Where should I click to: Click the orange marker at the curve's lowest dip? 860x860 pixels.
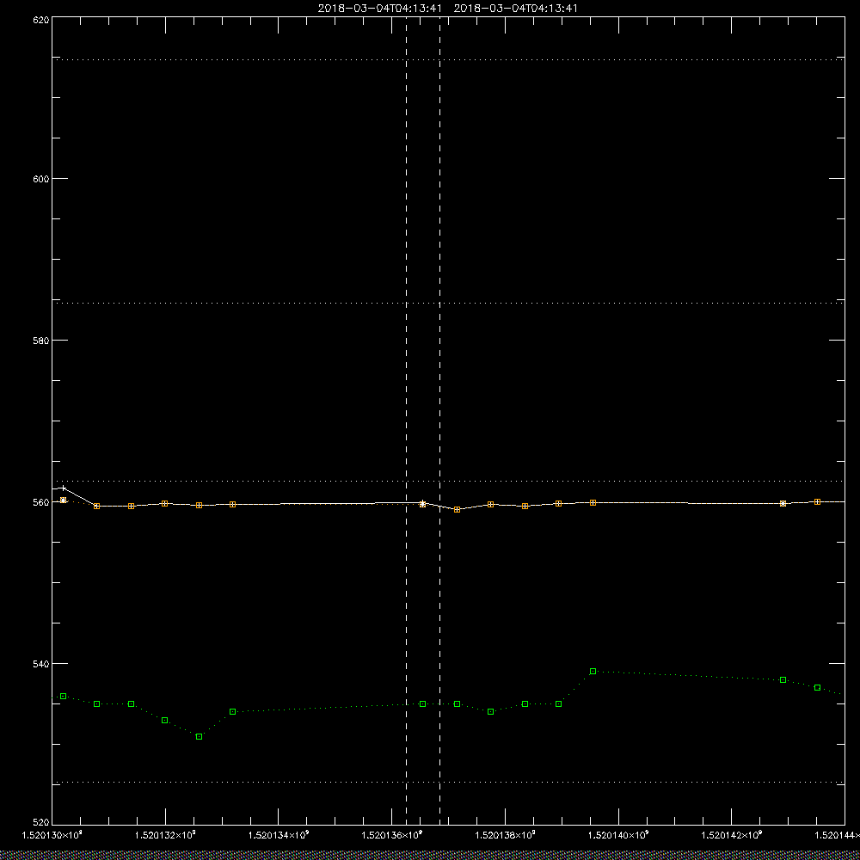pos(457,509)
